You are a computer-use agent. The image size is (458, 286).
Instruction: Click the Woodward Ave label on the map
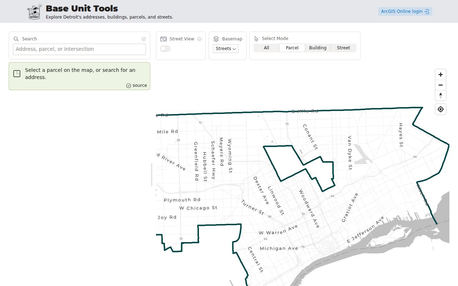pos(309,209)
